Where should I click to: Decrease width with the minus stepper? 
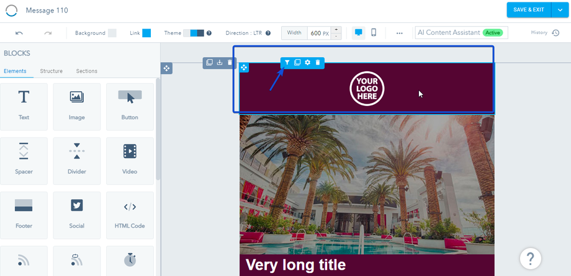tap(336, 36)
